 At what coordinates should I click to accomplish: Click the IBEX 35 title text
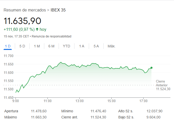pos(58,10)
